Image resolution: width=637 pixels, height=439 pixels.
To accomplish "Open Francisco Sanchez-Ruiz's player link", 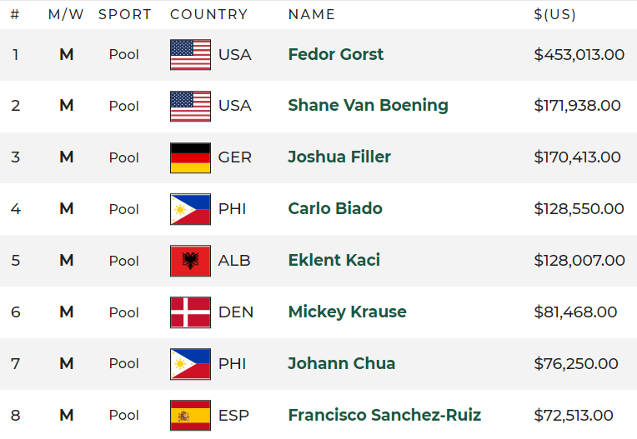I will point(384,415).
